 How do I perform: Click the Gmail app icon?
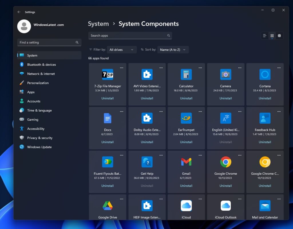[x=186, y=162]
